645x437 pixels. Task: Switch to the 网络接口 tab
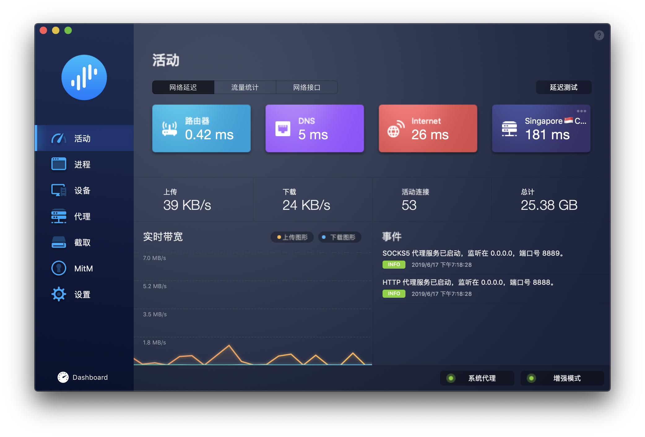click(x=306, y=87)
